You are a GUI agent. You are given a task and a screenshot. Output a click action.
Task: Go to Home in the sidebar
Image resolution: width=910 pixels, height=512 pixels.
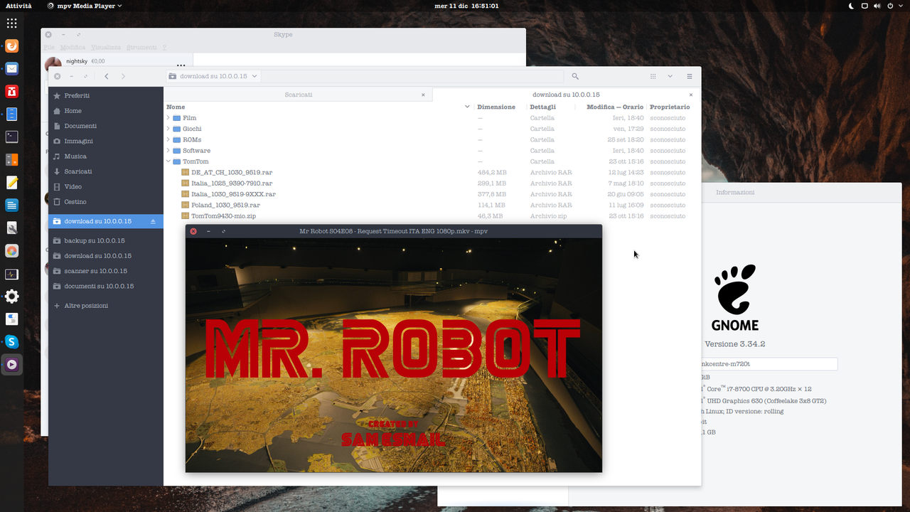point(106,111)
